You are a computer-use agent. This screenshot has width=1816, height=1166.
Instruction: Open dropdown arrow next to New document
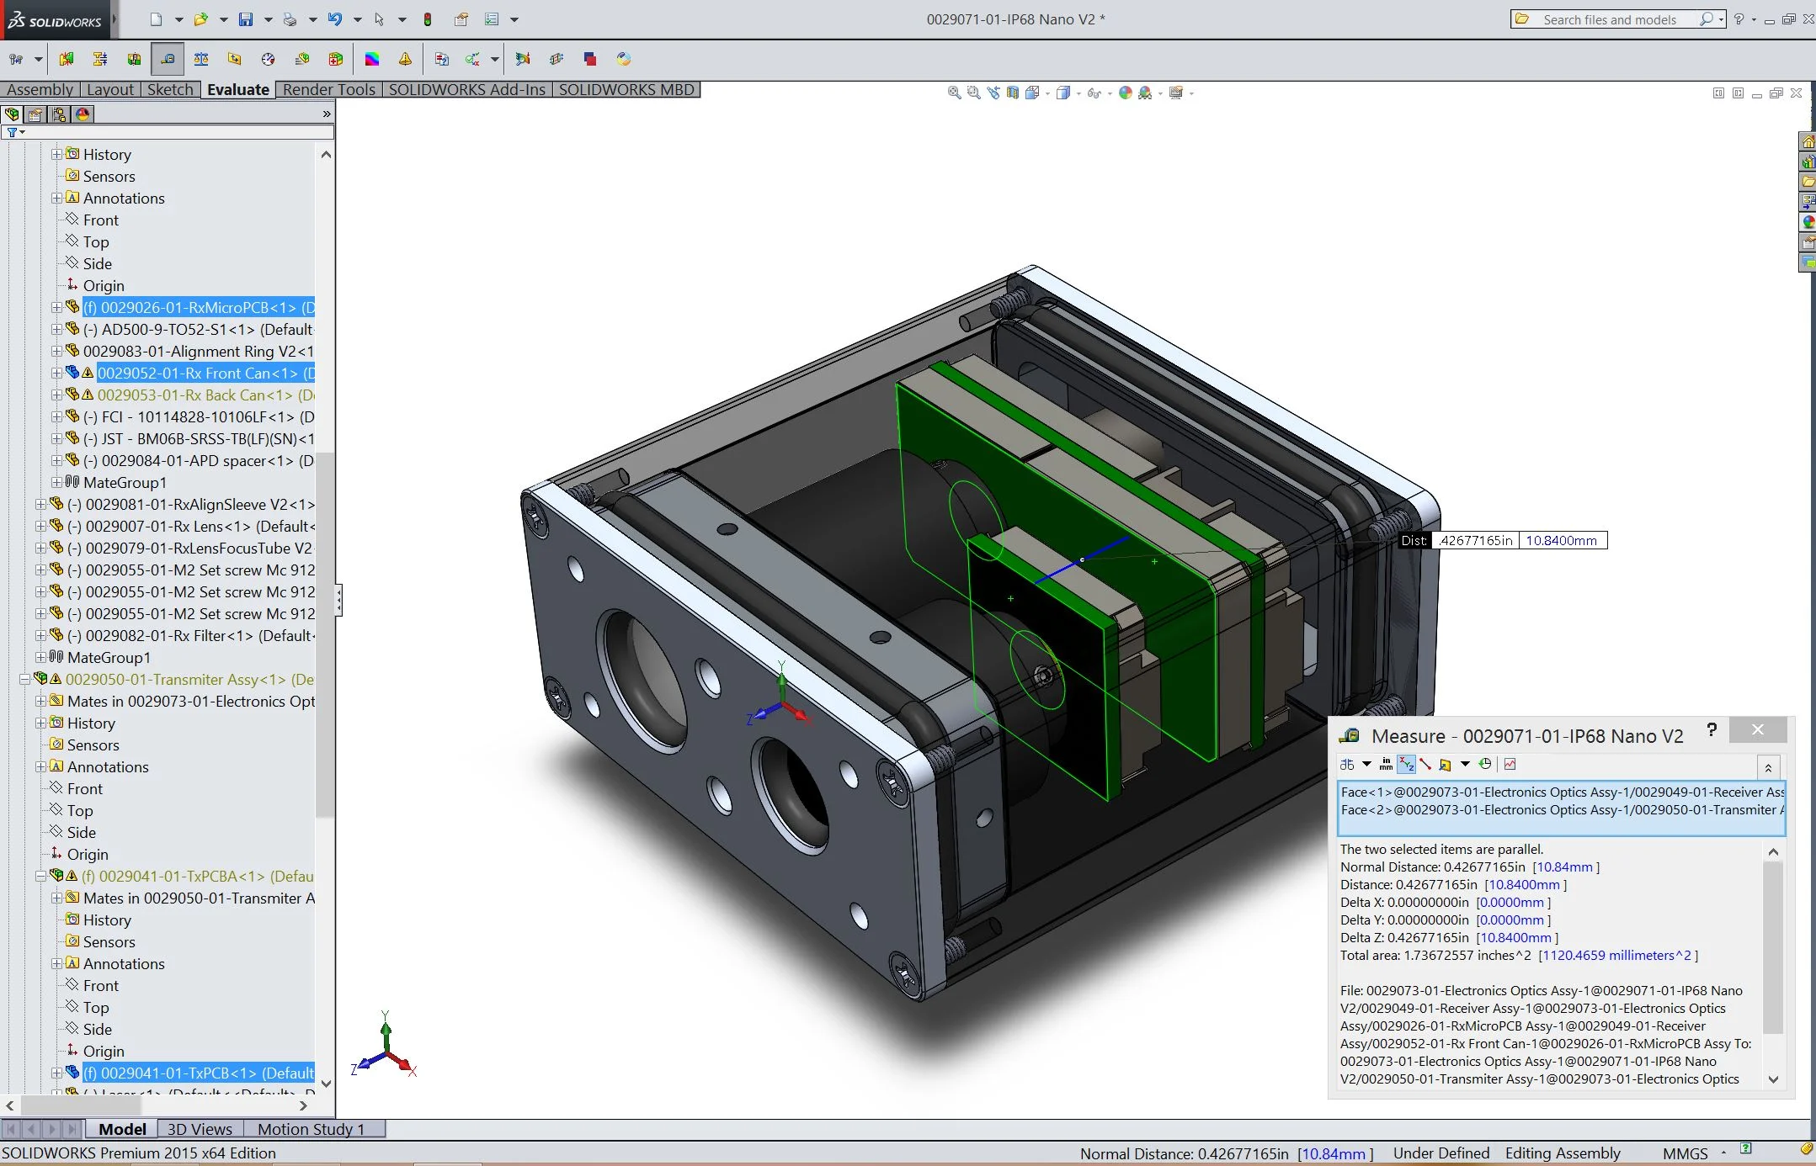pos(178,19)
